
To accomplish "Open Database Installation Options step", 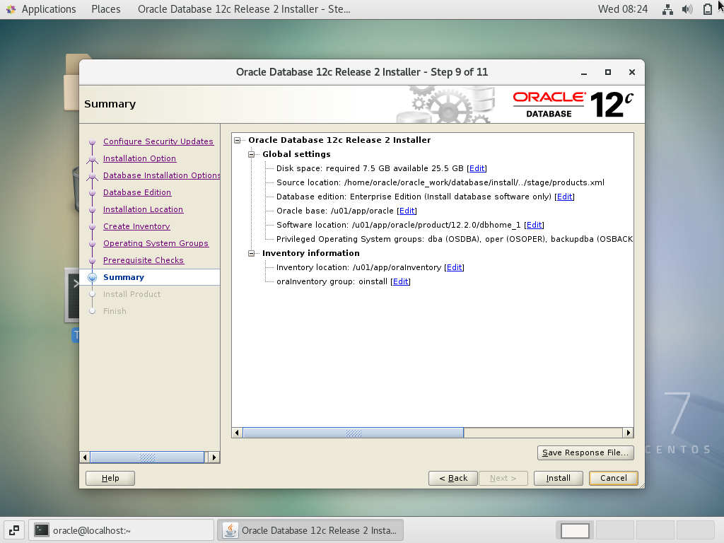I will 161,175.
